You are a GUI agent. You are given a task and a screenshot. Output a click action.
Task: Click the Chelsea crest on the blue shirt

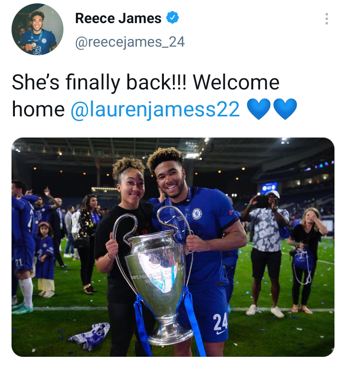point(197,214)
